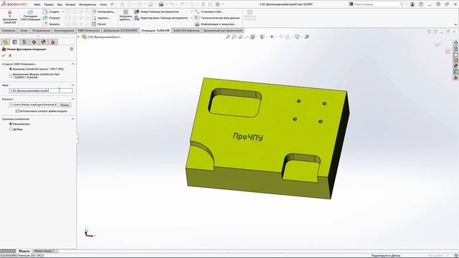Click the Поиск (Browse) button beside the directory
Viewport: 459px width, 258px height.
point(65,105)
